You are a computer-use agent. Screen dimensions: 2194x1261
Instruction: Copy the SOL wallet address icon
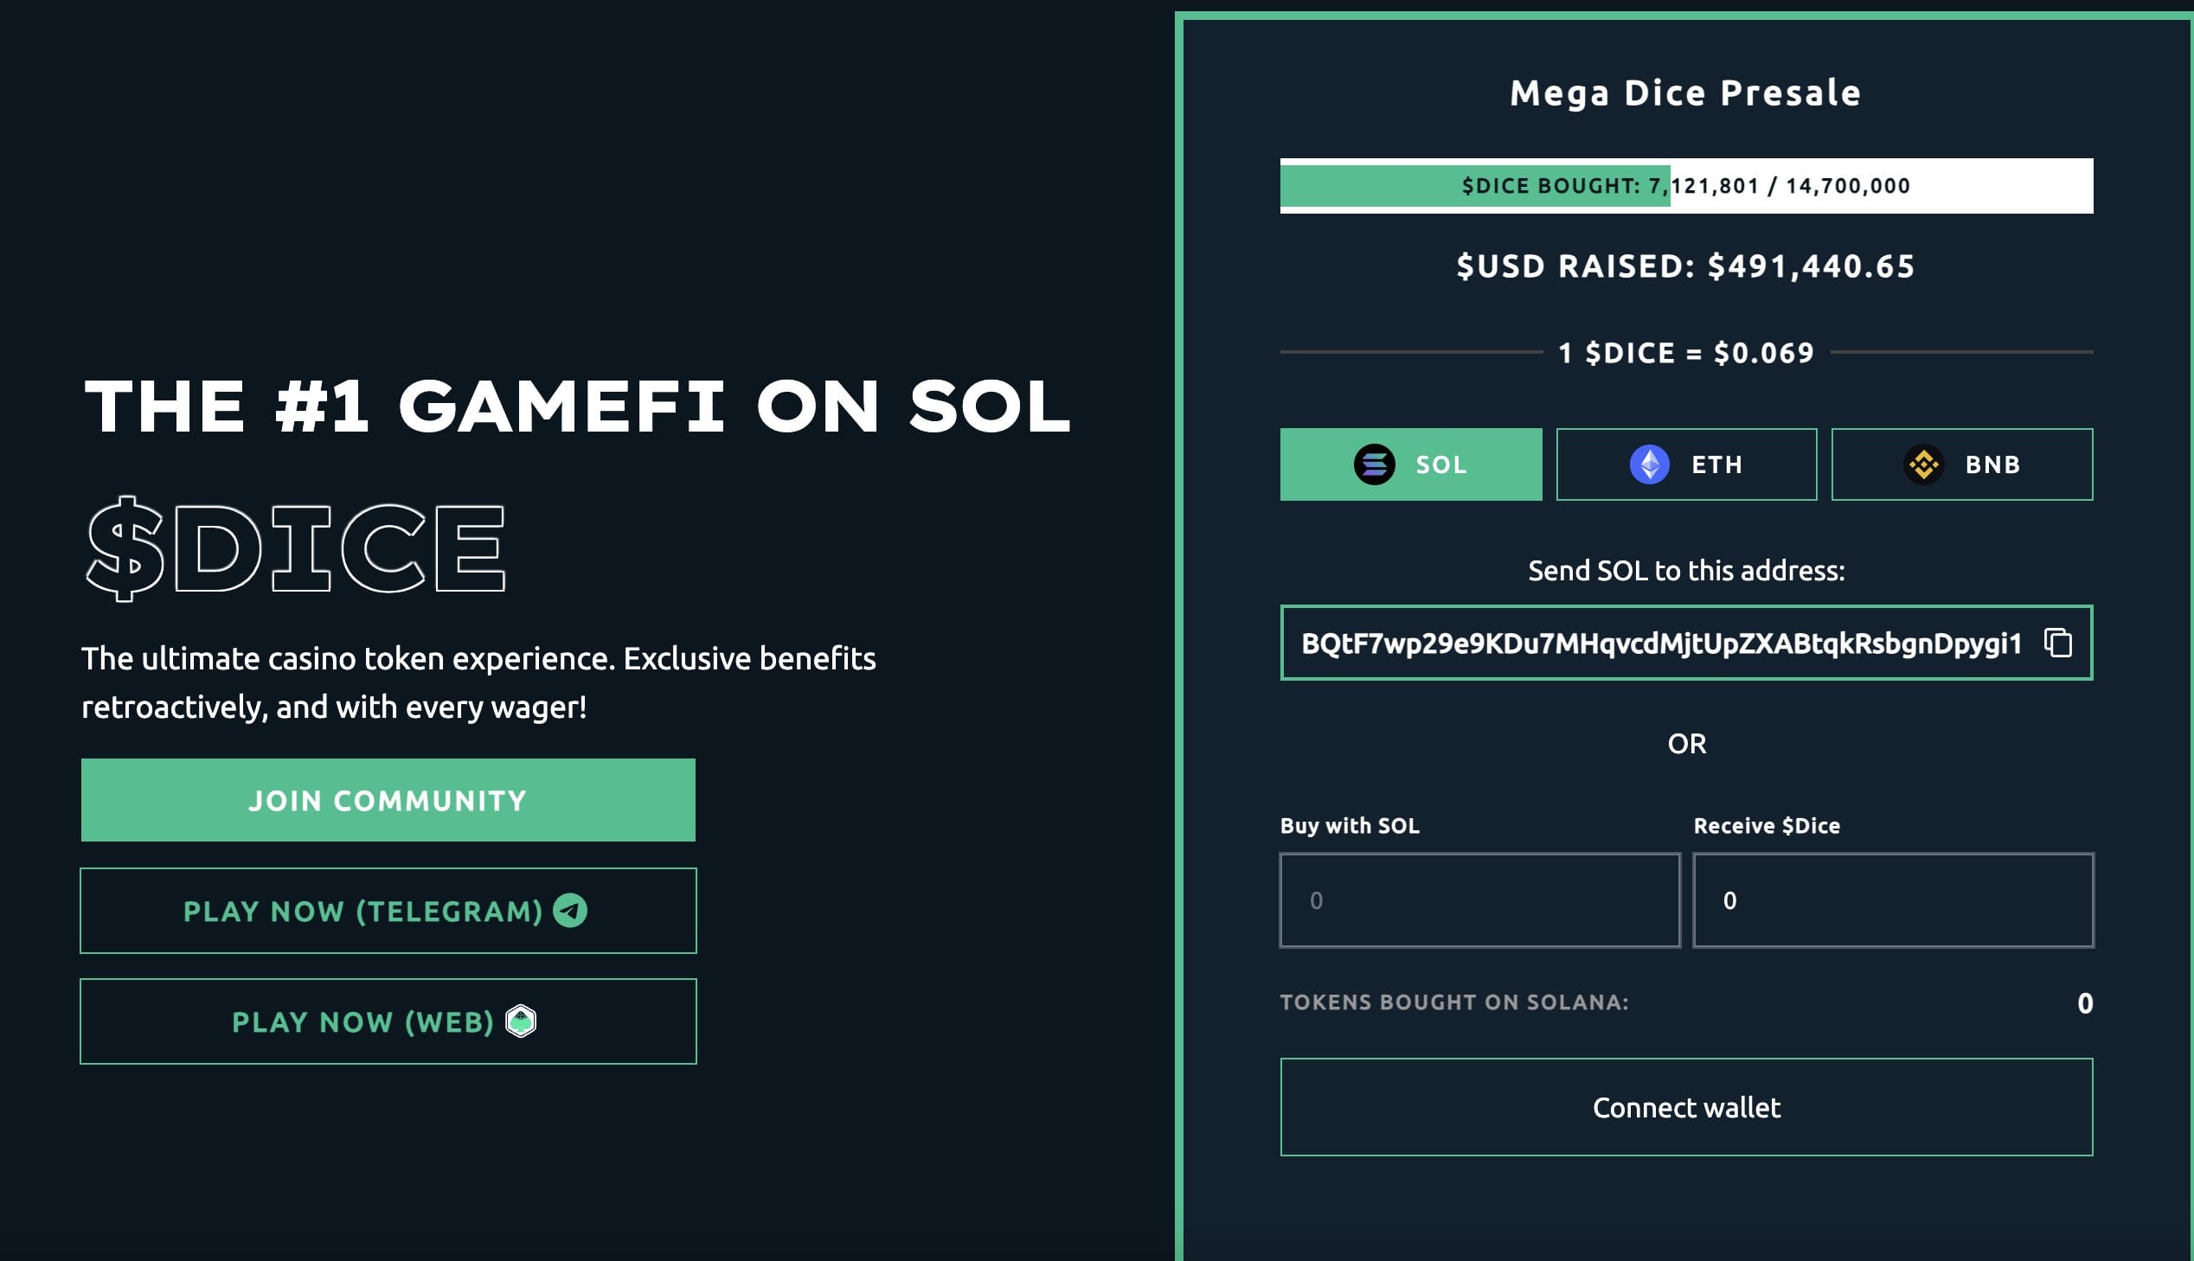[x=2058, y=643]
